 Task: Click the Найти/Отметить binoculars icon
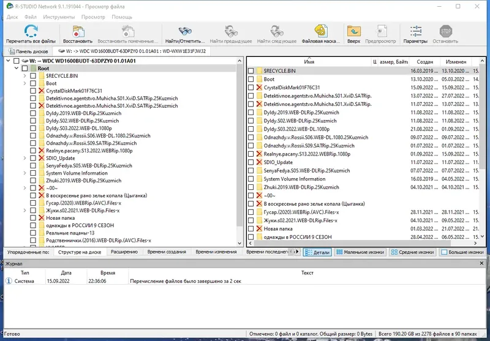tap(185, 31)
